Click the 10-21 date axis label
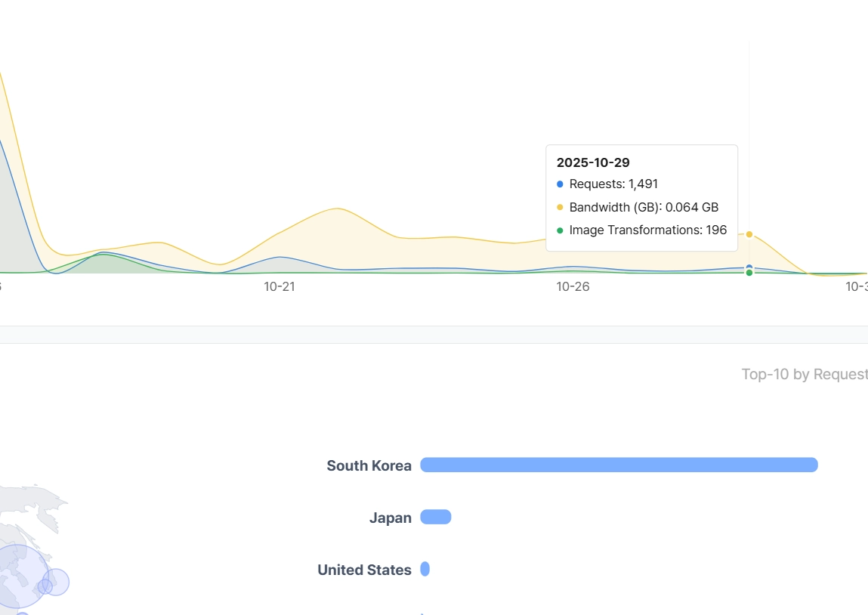Image resolution: width=868 pixels, height=615 pixels. [x=279, y=286]
